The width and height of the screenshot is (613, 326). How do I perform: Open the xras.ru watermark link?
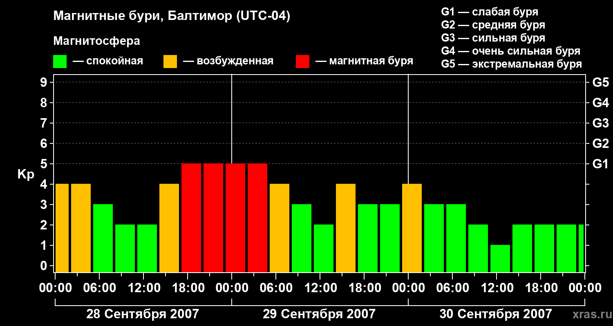590,314
